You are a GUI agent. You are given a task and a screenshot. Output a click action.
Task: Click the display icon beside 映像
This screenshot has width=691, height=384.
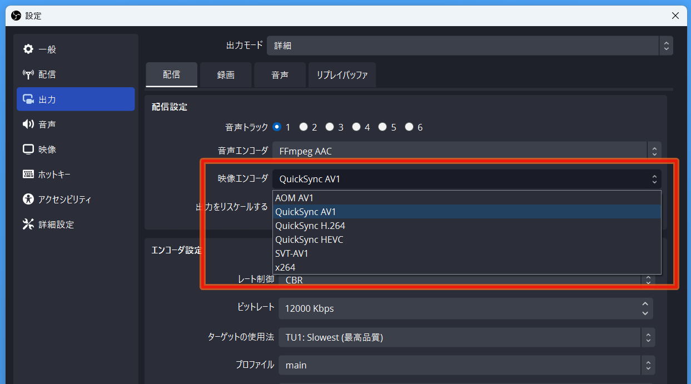pos(28,149)
